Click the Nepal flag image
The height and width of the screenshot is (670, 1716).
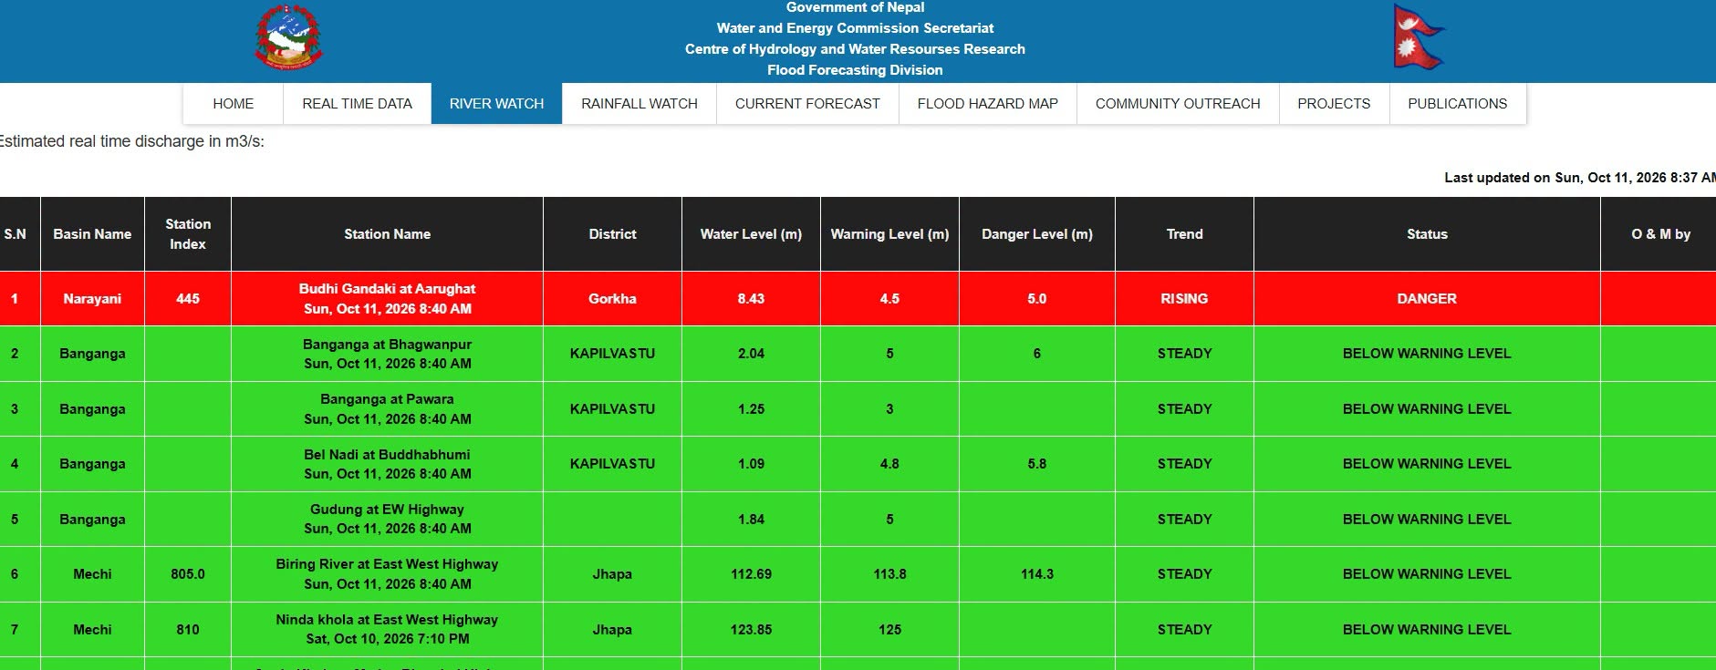[1418, 37]
